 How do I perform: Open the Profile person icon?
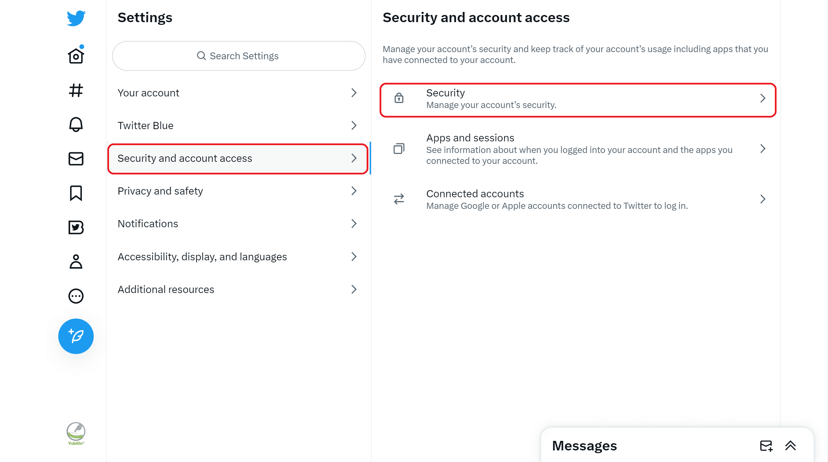(76, 262)
